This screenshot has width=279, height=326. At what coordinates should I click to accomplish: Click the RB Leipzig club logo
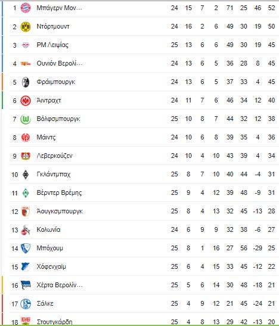coord(26,45)
